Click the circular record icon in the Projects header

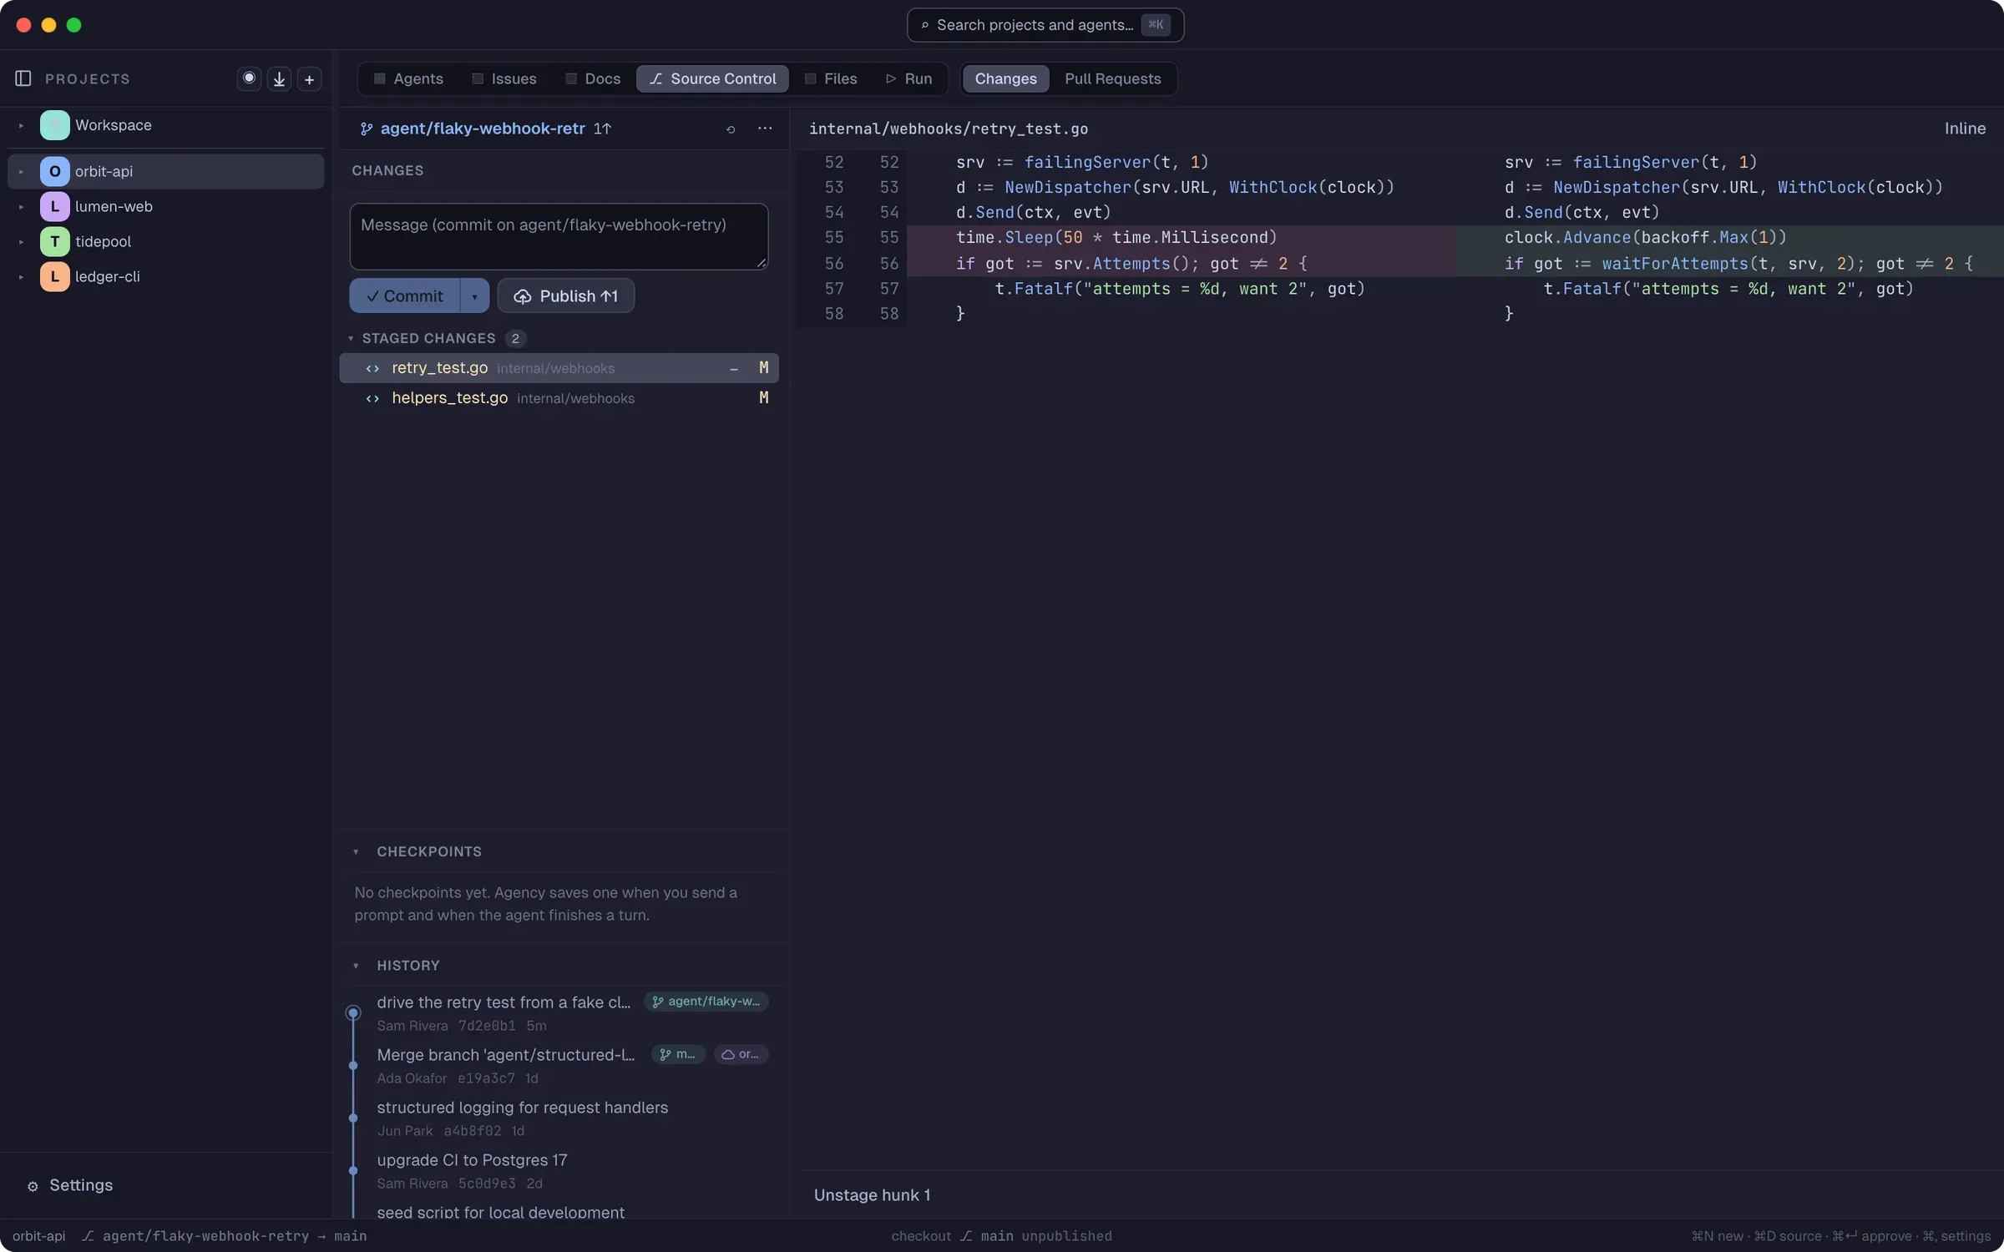pos(249,78)
